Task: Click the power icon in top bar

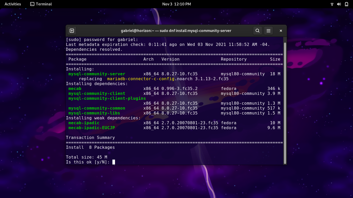Action: (347, 4)
